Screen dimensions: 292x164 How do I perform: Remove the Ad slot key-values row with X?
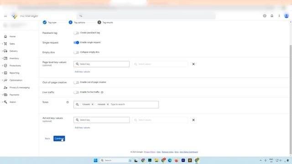pyautogui.click(x=193, y=120)
